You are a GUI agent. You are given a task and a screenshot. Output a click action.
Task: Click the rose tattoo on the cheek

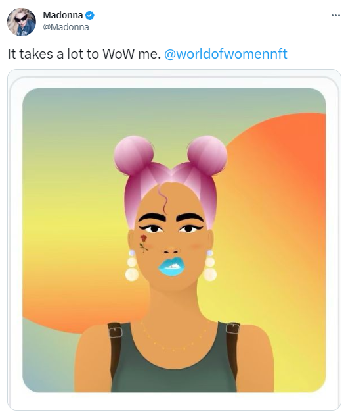144,244
